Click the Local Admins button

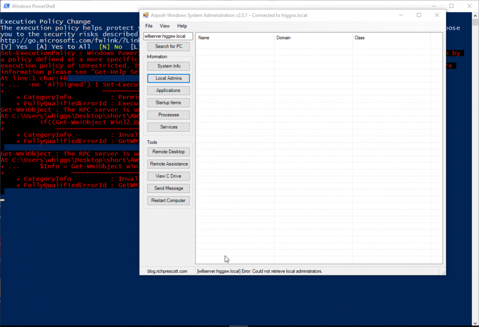point(168,78)
